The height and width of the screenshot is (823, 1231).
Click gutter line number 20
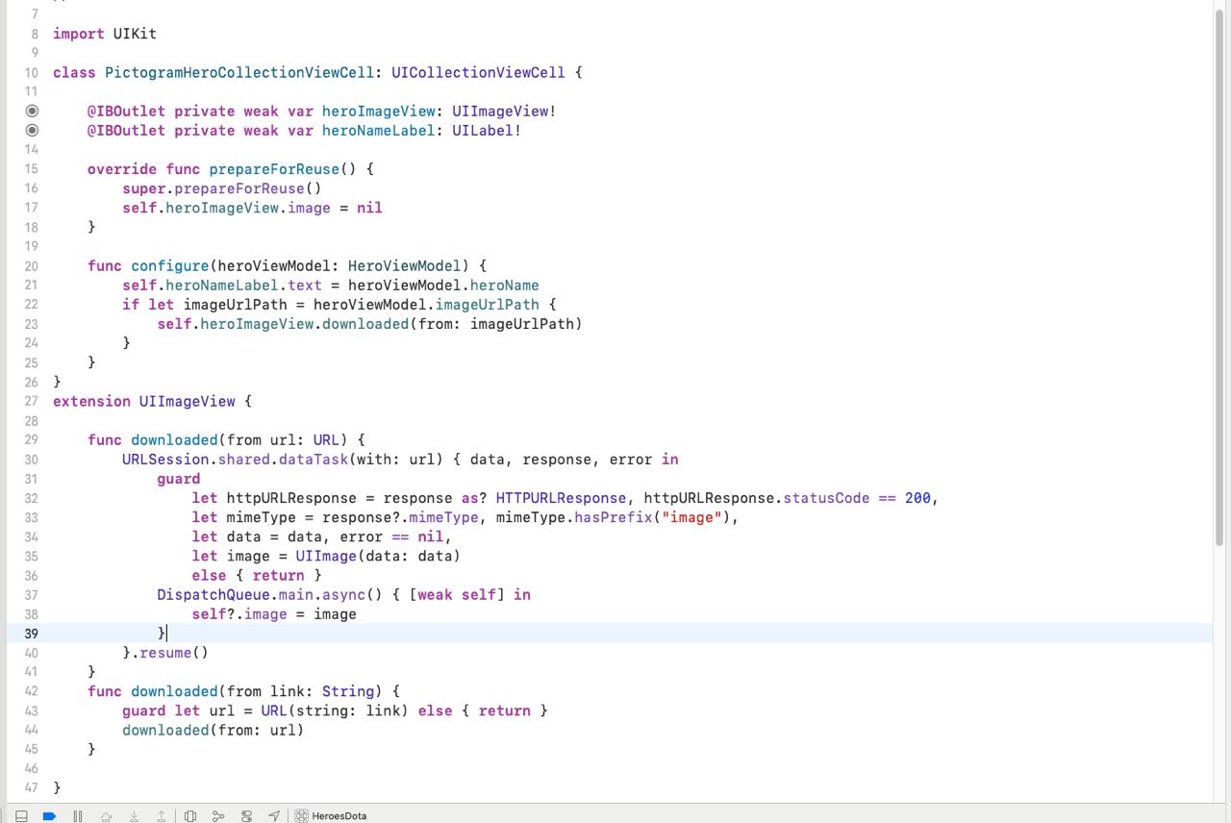(31, 266)
